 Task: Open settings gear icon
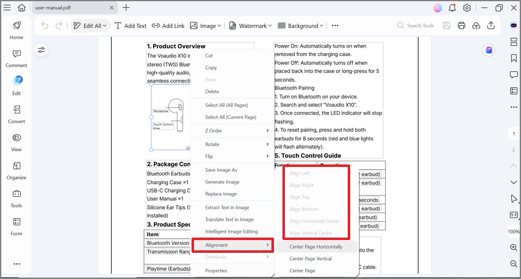click(x=467, y=8)
